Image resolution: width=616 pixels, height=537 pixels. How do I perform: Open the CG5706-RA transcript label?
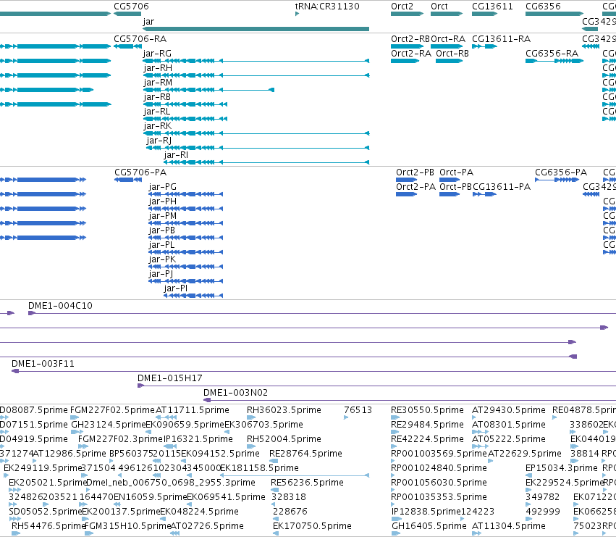tap(140, 39)
